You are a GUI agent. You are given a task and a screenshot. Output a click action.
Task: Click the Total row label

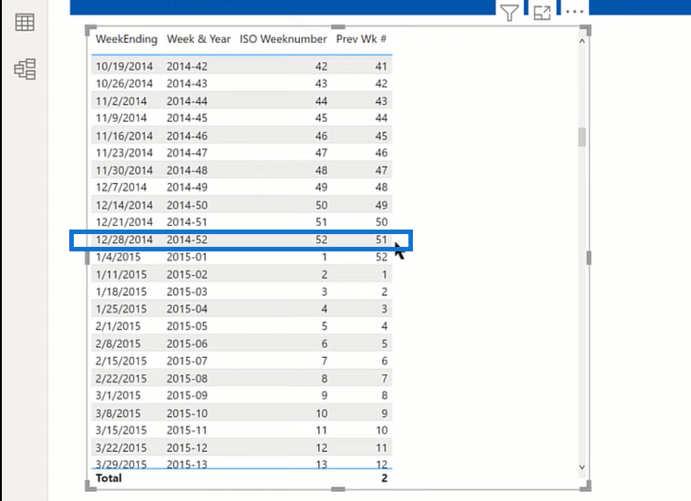[108, 478]
